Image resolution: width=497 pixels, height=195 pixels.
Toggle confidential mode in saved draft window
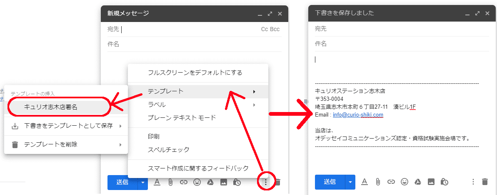[445, 182]
